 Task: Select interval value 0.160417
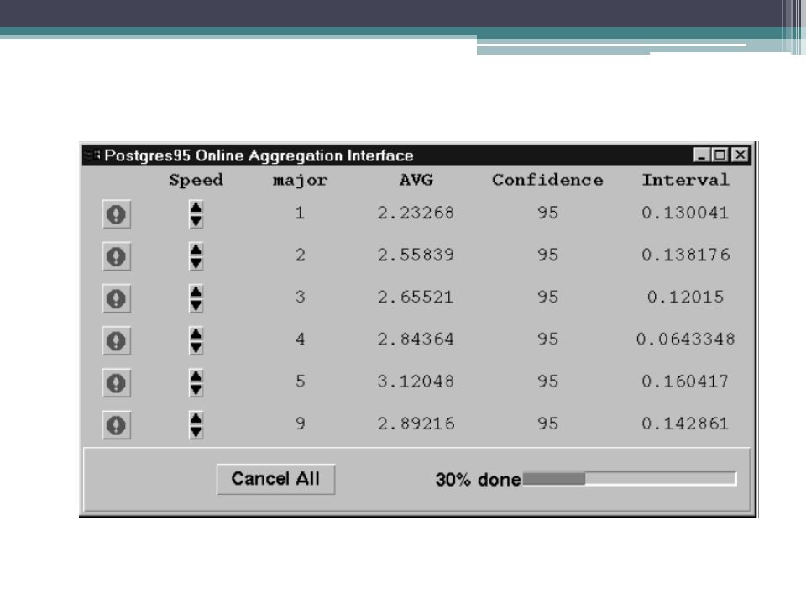point(685,381)
